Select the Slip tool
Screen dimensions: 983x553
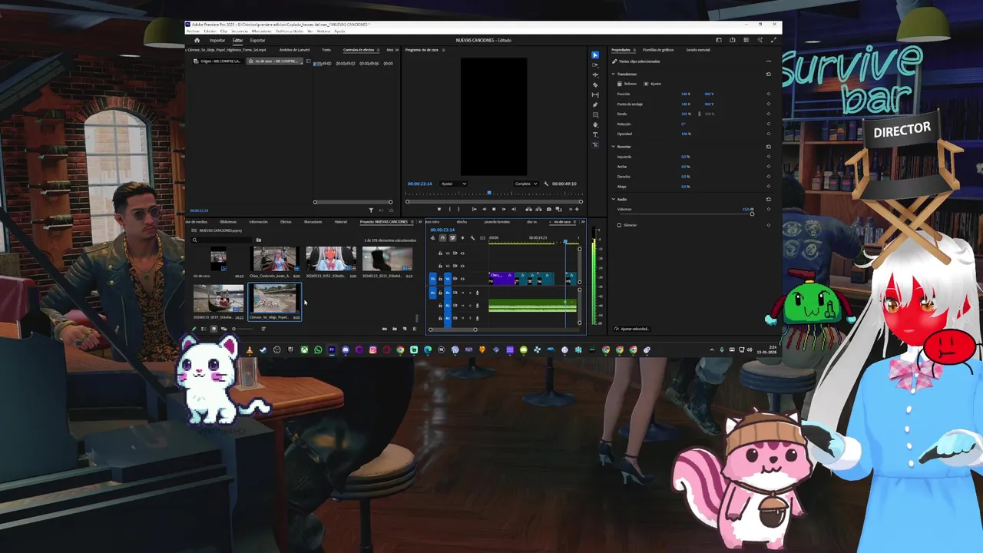(x=595, y=94)
